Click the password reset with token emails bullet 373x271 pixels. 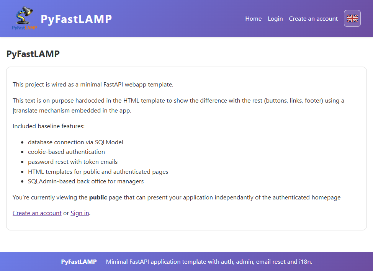click(73, 162)
